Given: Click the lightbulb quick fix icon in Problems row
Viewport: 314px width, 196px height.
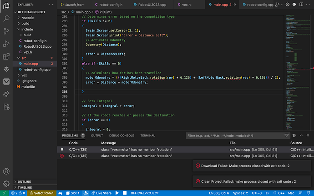Looking at the screenshot, I should tap(62, 149).
